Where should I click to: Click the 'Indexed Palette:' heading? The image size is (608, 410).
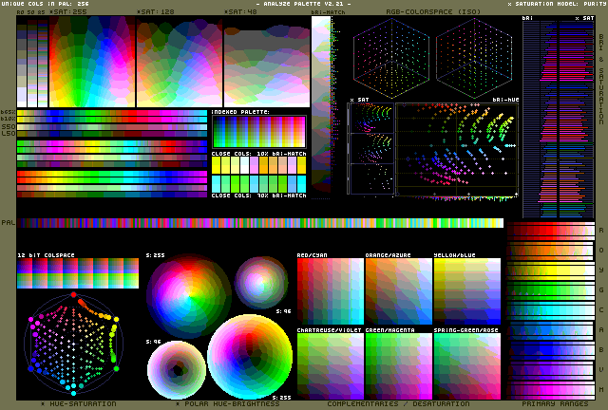[240, 112]
